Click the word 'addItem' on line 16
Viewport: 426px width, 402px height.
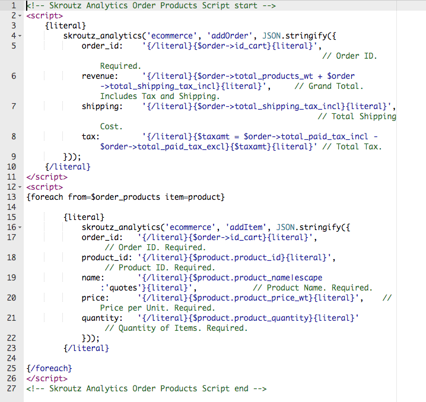coord(246,227)
